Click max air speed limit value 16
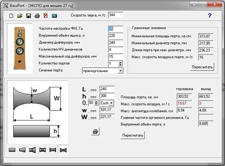Screen dimensions: 225x166 click(x=206, y=57)
